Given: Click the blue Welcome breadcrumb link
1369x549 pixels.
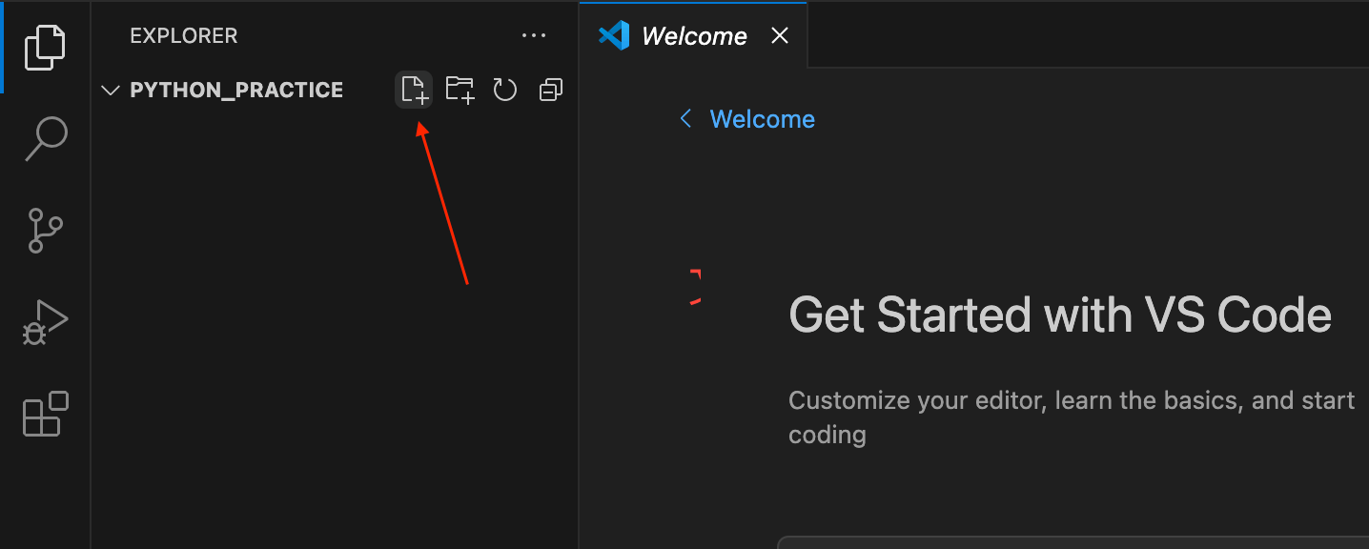Looking at the screenshot, I should (x=762, y=119).
